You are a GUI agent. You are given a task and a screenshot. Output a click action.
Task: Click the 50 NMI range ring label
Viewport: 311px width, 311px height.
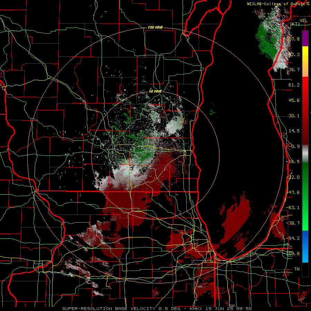[155, 91]
